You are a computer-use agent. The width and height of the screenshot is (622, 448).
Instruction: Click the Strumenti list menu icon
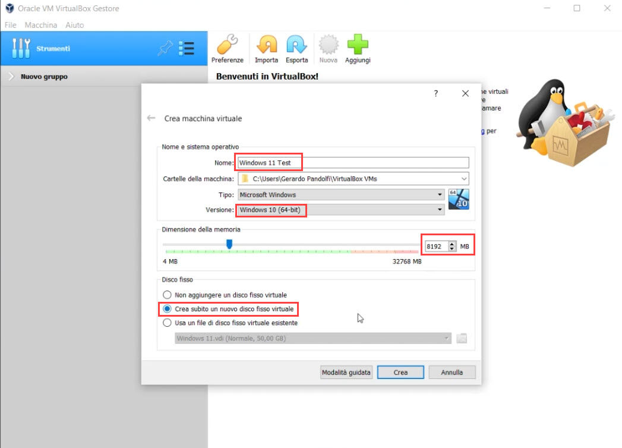(187, 49)
